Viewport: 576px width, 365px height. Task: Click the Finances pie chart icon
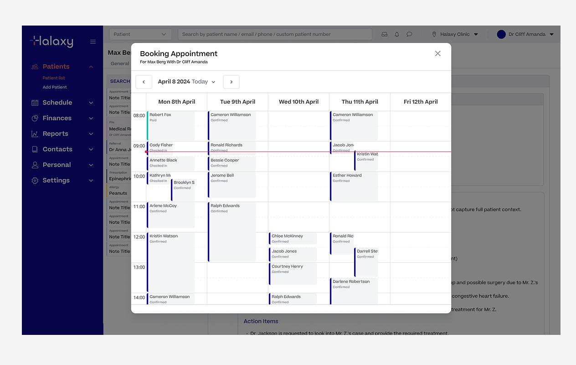tap(35, 118)
